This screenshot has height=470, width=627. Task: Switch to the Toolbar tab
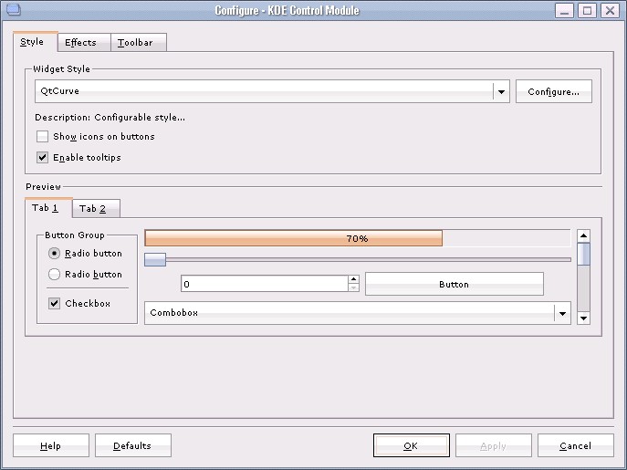[x=139, y=42]
